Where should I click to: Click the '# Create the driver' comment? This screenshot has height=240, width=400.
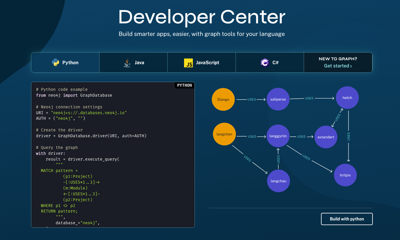(x=59, y=130)
